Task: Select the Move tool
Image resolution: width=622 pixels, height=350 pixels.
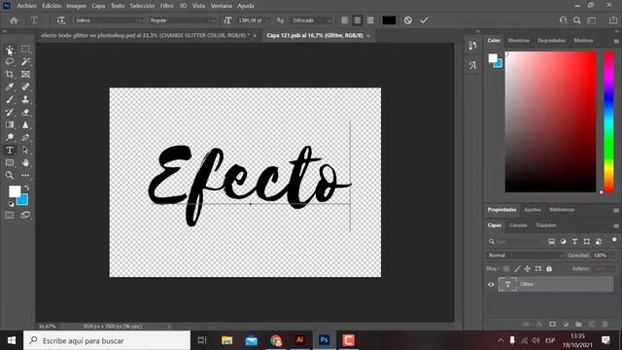Action: (x=10, y=50)
